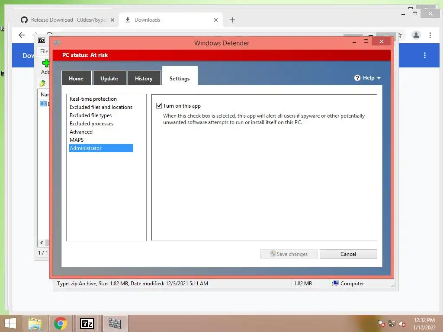Click the Cancel button
Image resolution: width=443 pixels, height=332 pixels.
(348, 254)
